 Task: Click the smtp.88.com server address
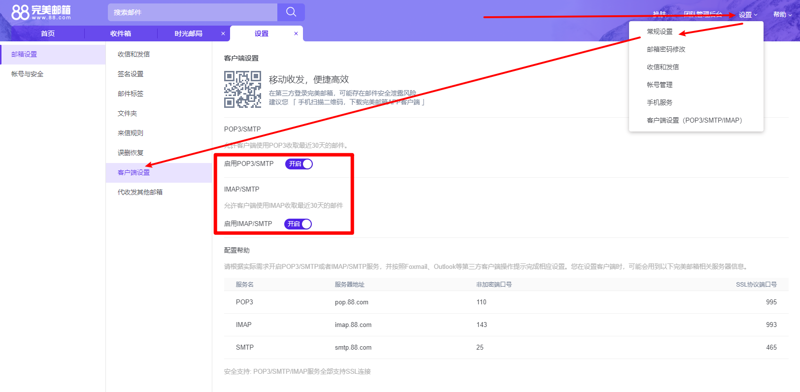click(x=353, y=348)
